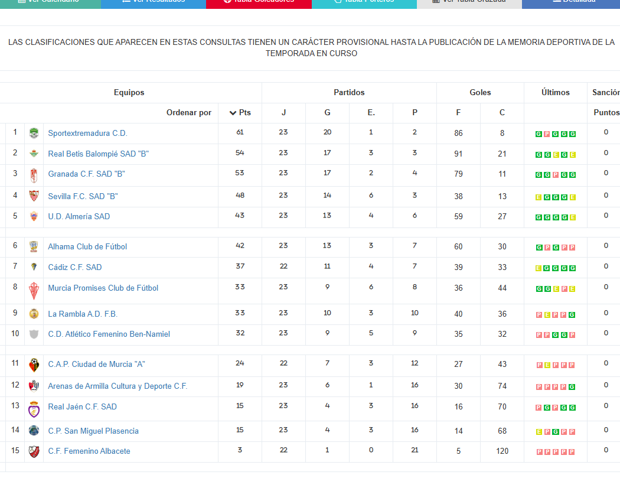Click the J matches-played column header
This screenshot has width=620, height=478.
pos(283,113)
